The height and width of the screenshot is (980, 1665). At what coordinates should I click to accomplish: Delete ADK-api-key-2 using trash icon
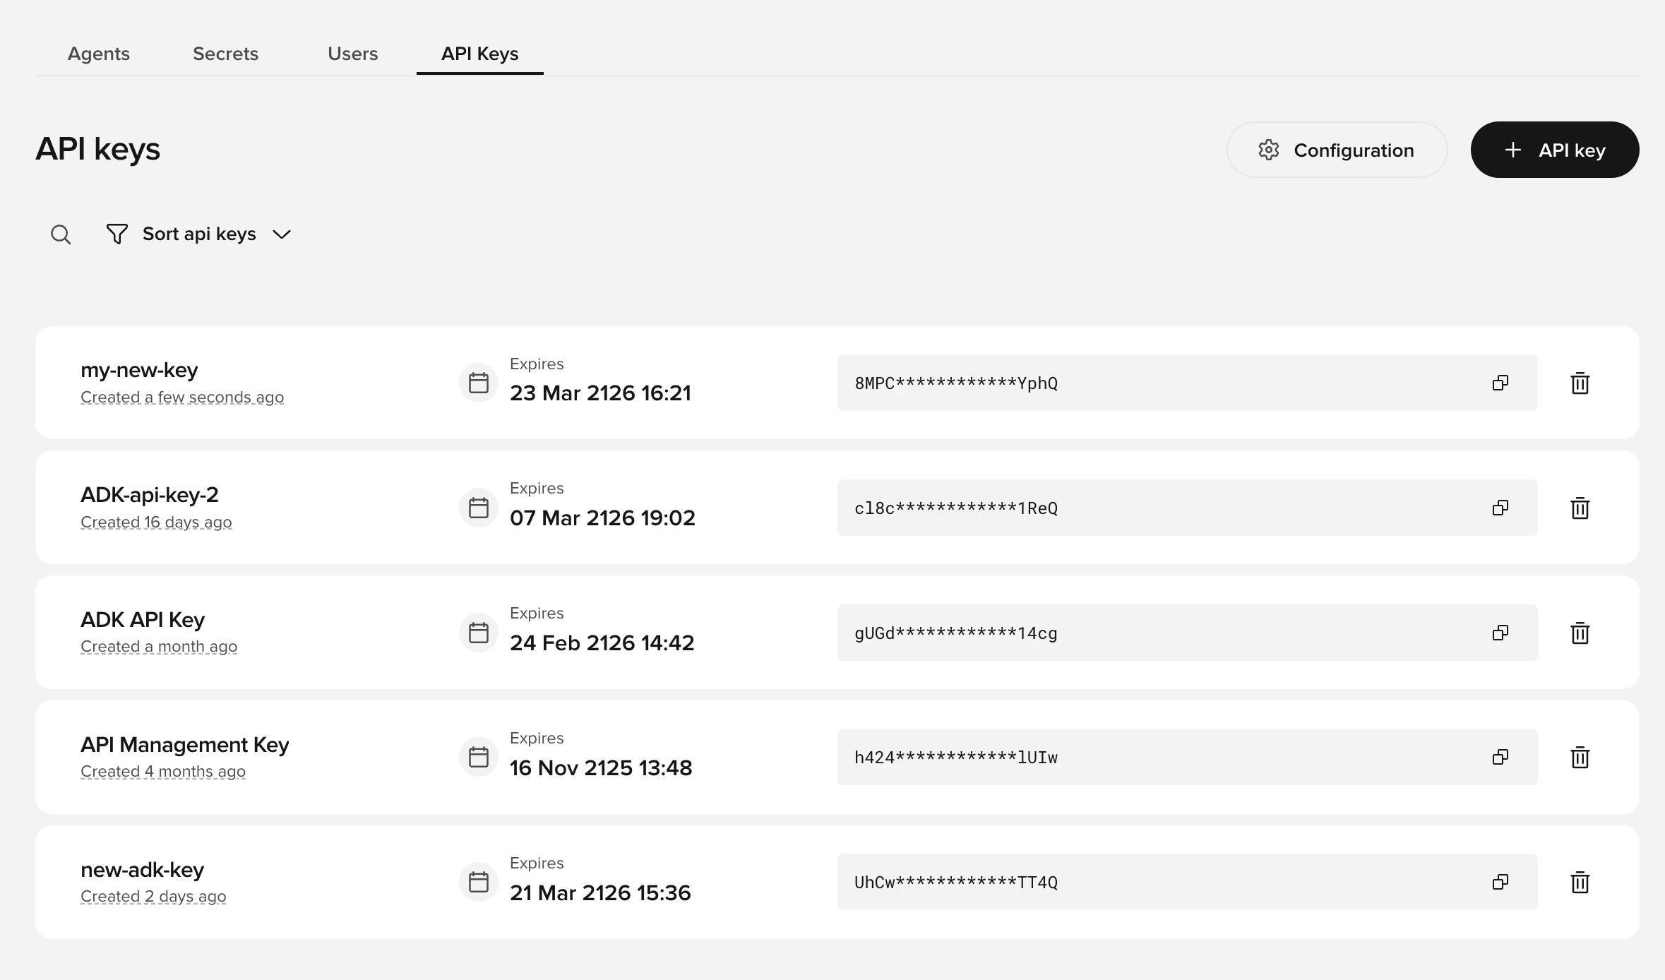click(x=1581, y=508)
